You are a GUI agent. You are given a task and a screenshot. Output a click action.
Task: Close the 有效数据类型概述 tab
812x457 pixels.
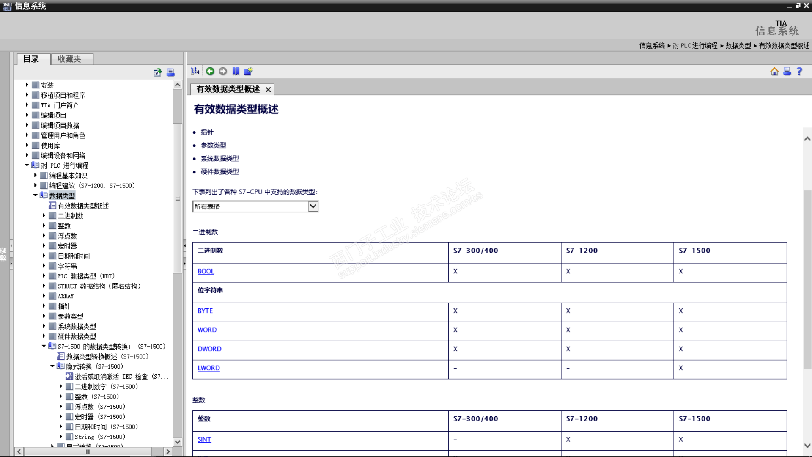click(x=268, y=90)
